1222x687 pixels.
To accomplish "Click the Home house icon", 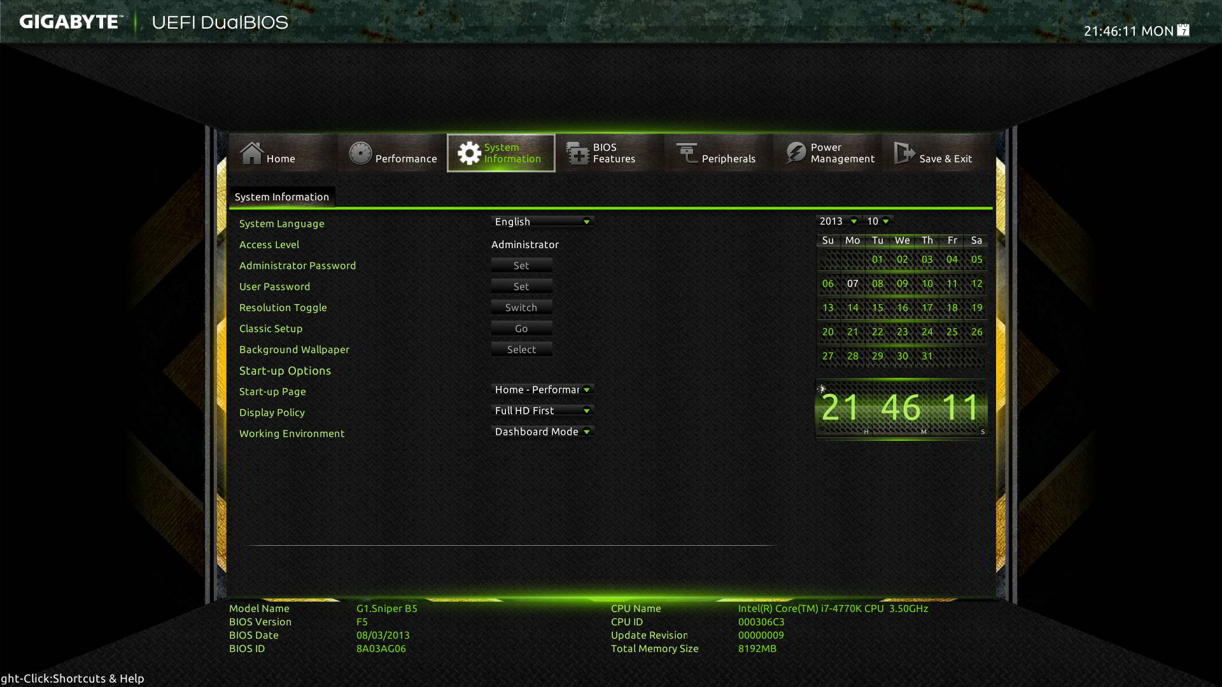I will 251,153.
